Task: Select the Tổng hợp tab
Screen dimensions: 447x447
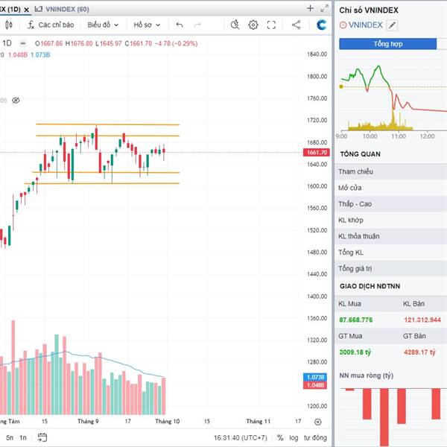Action: pyautogui.click(x=388, y=44)
